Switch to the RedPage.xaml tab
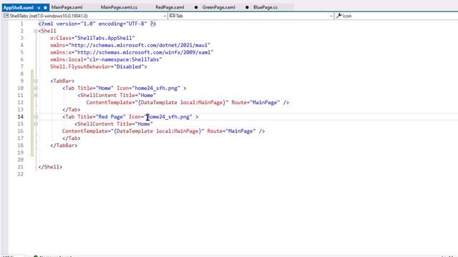458x257 pixels. tap(170, 7)
